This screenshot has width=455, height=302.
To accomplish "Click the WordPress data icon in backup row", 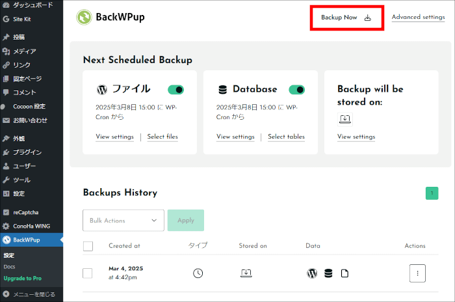I will point(312,273).
